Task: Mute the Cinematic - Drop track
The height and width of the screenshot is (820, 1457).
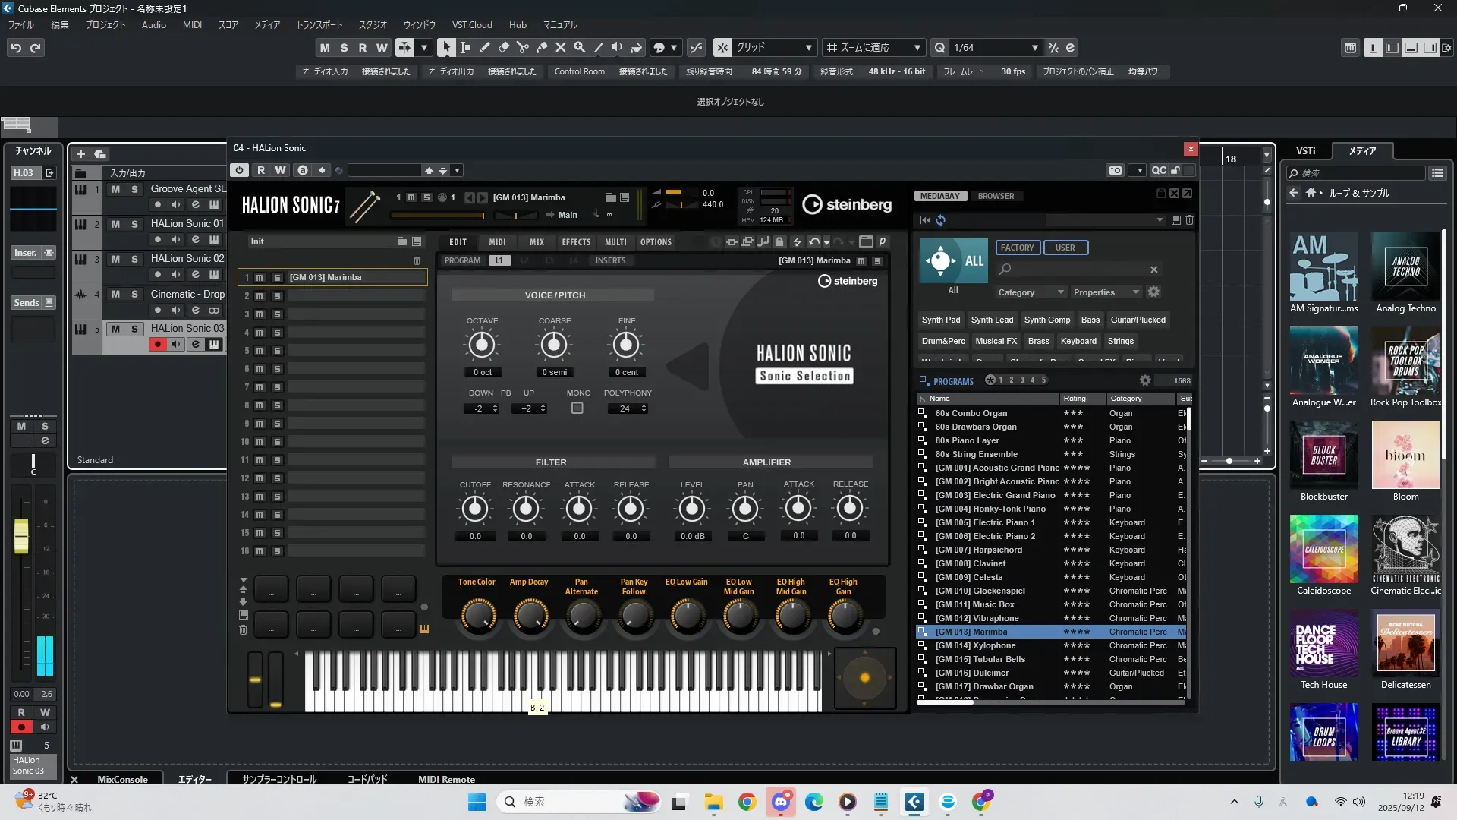Action: [115, 294]
